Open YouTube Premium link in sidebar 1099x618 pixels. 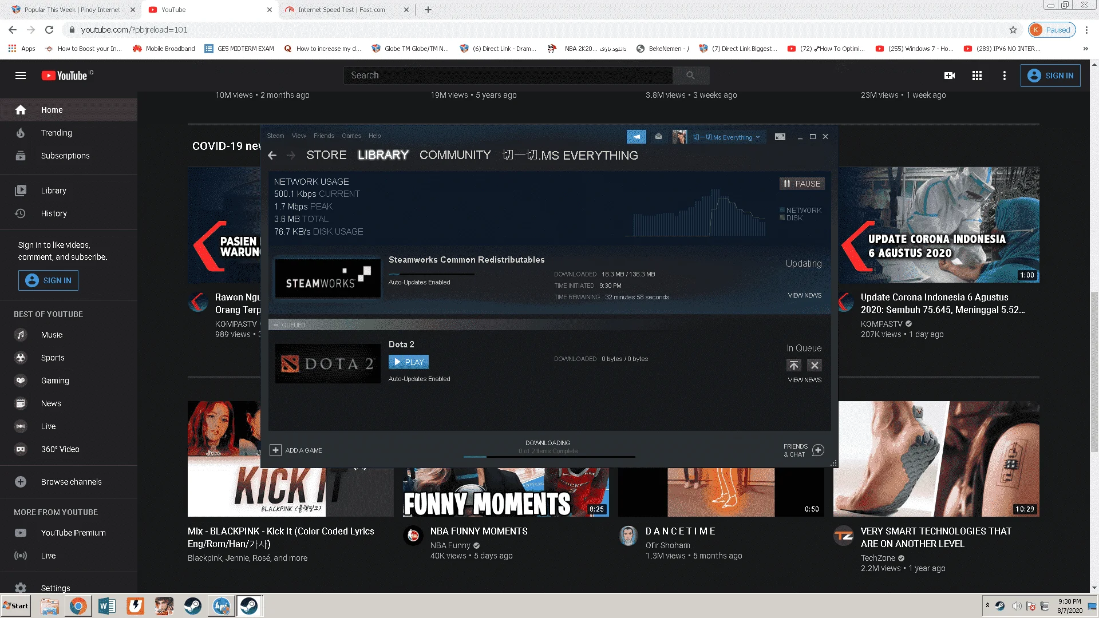[69, 533]
